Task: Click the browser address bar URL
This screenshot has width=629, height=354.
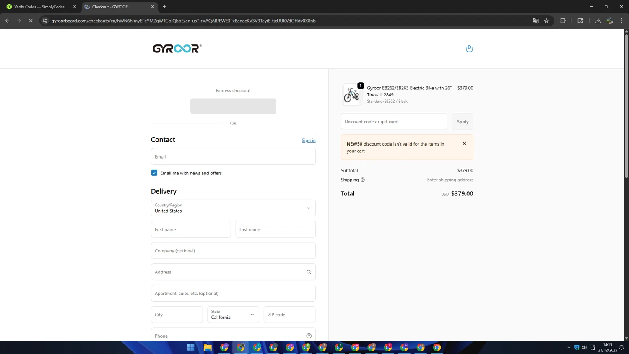Action: click(x=184, y=21)
